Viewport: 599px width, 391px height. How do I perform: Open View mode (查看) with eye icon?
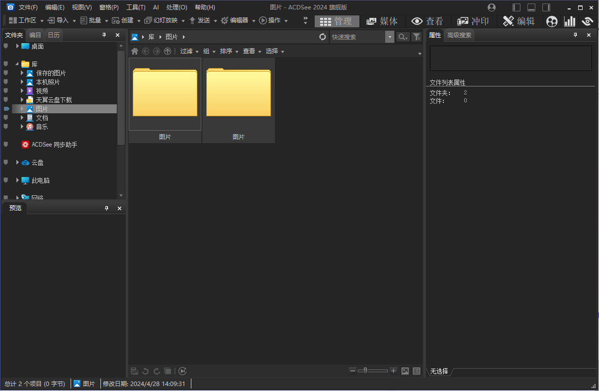tap(428, 21)
